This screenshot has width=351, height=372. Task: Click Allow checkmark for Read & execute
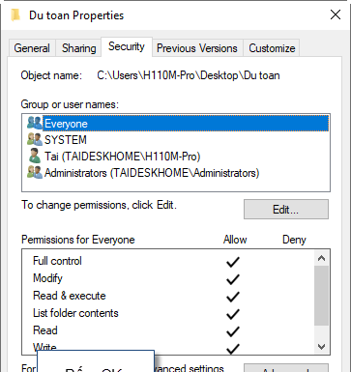[233, 297]
